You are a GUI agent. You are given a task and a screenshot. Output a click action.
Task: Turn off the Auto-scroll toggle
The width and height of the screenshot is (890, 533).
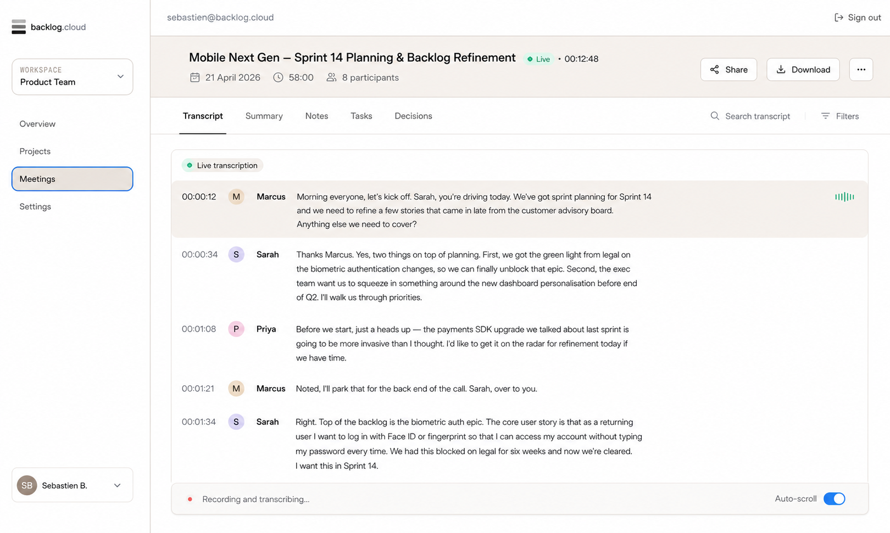pos(834,499)
